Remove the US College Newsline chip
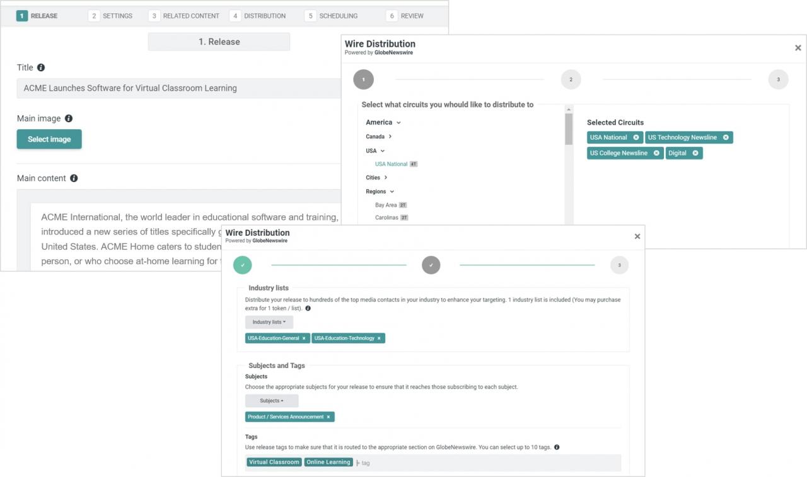807x477 pixels. 656,153
